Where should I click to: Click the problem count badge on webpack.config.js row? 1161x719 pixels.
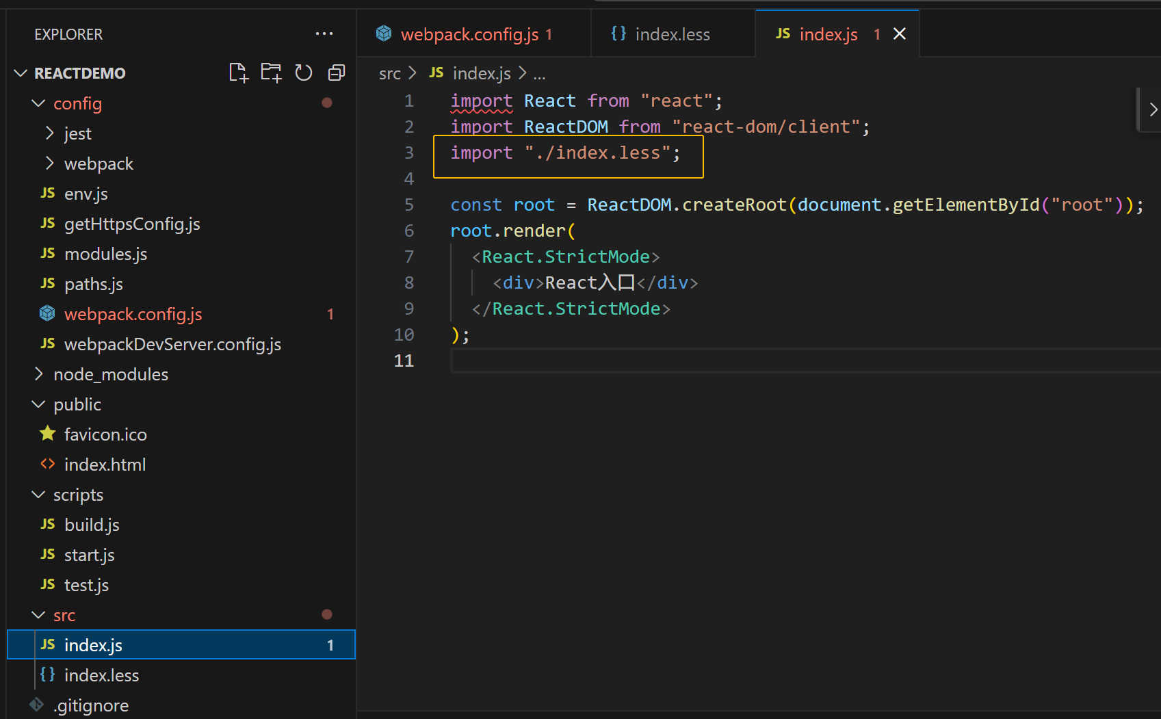click(x=330, y=314)
